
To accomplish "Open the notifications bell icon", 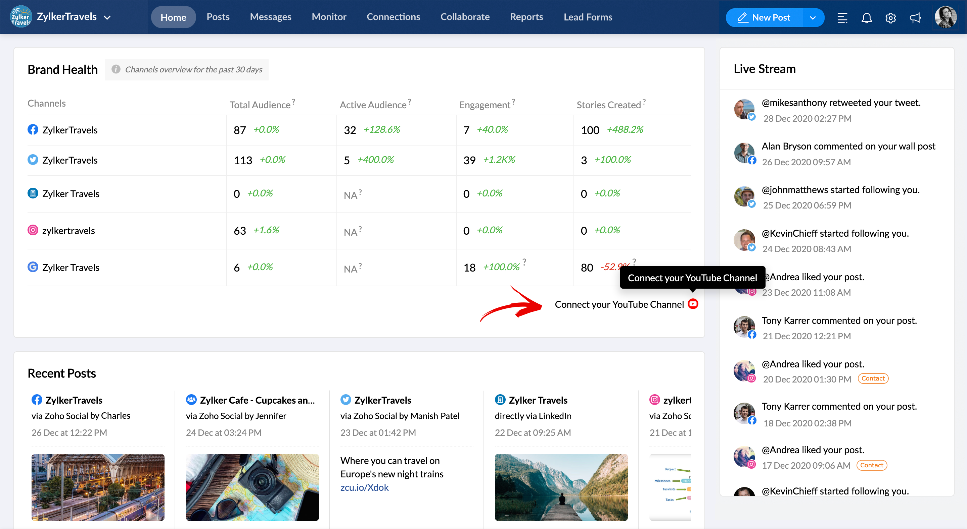I will pyautogui.click(x=866, y=18).
